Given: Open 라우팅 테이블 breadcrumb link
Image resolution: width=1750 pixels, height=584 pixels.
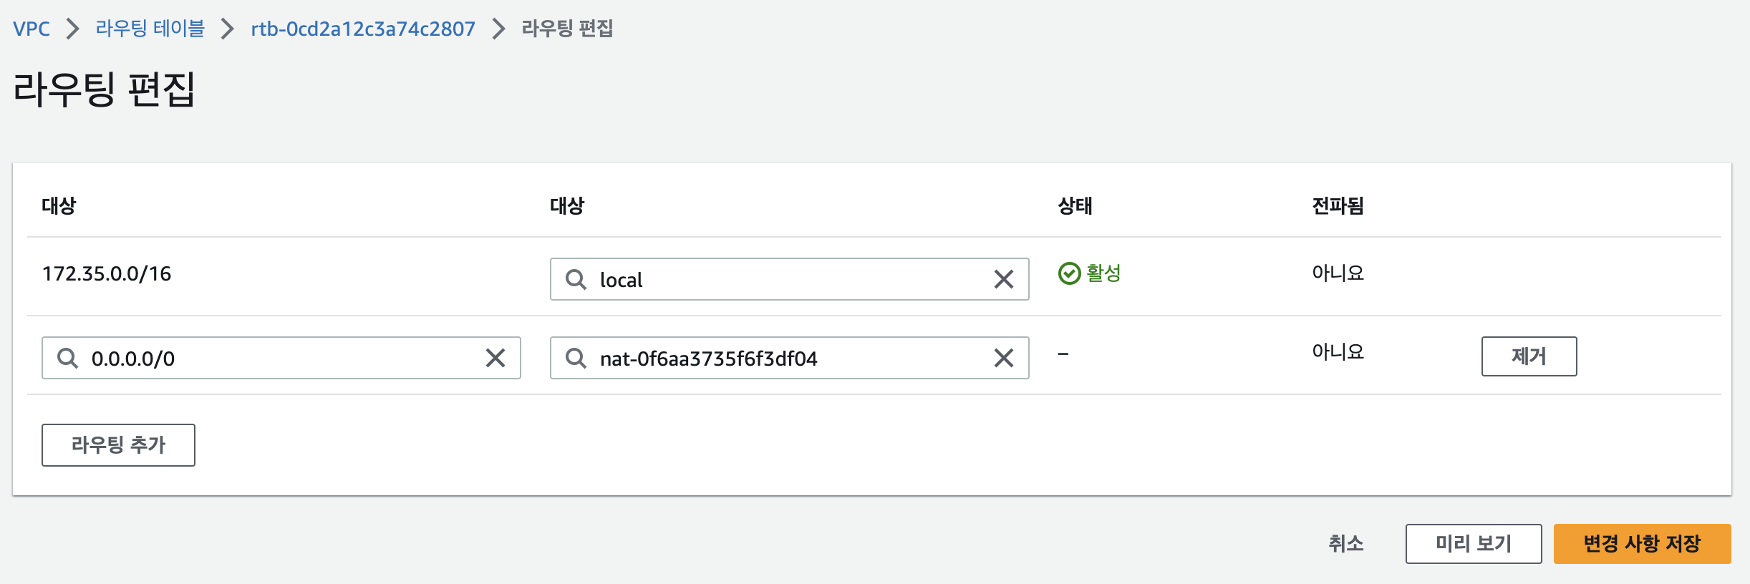Looking at the screenshot, I should click(150, 29).
